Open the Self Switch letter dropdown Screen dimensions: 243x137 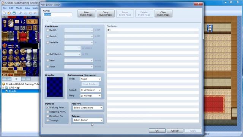73,54
